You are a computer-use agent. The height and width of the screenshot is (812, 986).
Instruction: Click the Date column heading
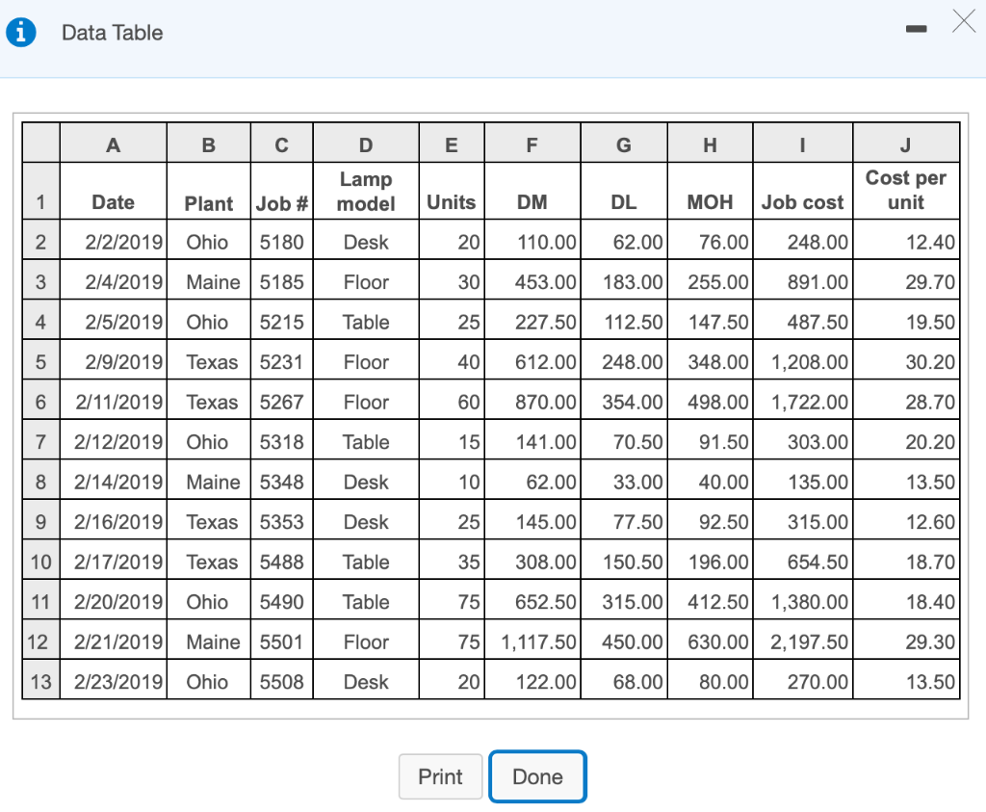click(x=114, y=192)
